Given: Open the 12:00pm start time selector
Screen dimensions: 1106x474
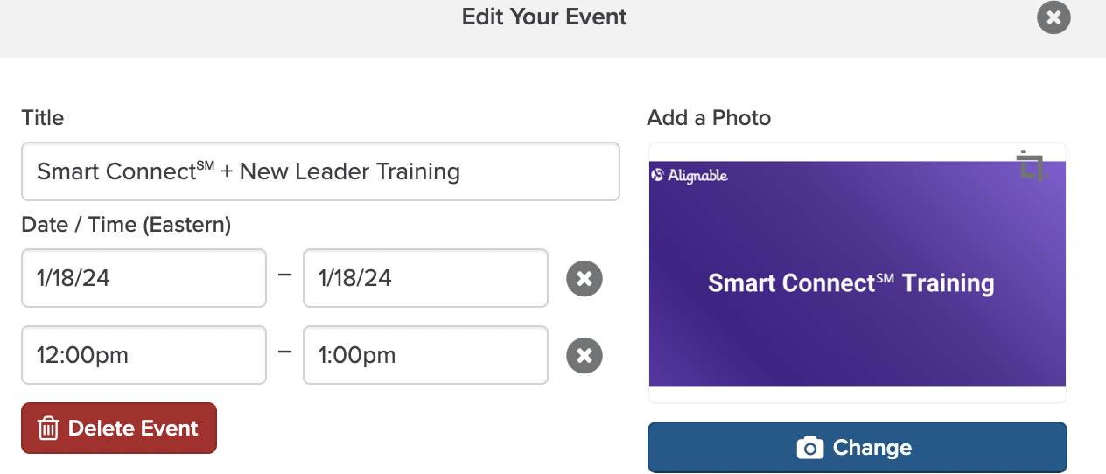Looking at the screenshot, I should click(x=143, y=355).
